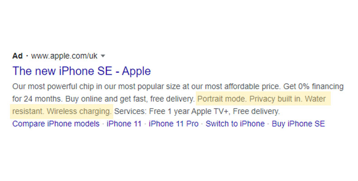The image size is (358, 181).
Task: Open 'The new iPhone SE - Apple' headline
Action: click(x=82, y=71)
